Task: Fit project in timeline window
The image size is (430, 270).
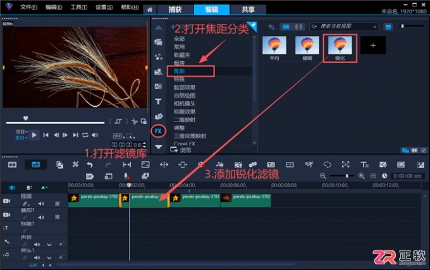Action: click(373, 176)
